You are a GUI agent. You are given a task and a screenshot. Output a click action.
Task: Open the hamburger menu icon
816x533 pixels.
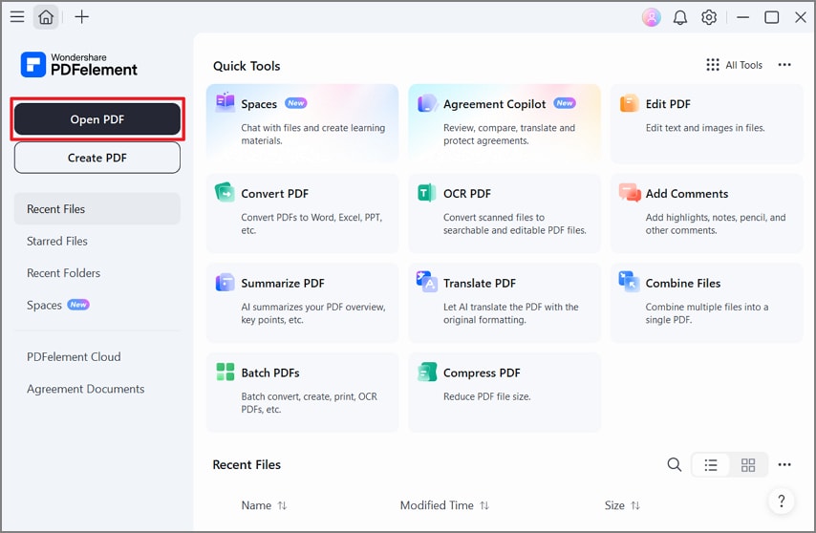click(17, 16)
